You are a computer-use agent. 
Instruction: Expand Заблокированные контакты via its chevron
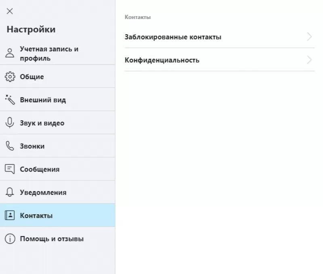pyautogui.click(x=309, y=37)
